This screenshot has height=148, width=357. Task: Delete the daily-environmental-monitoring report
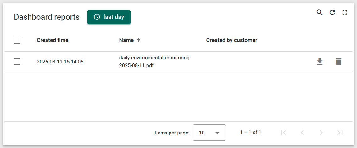click(x=338, y=62)
